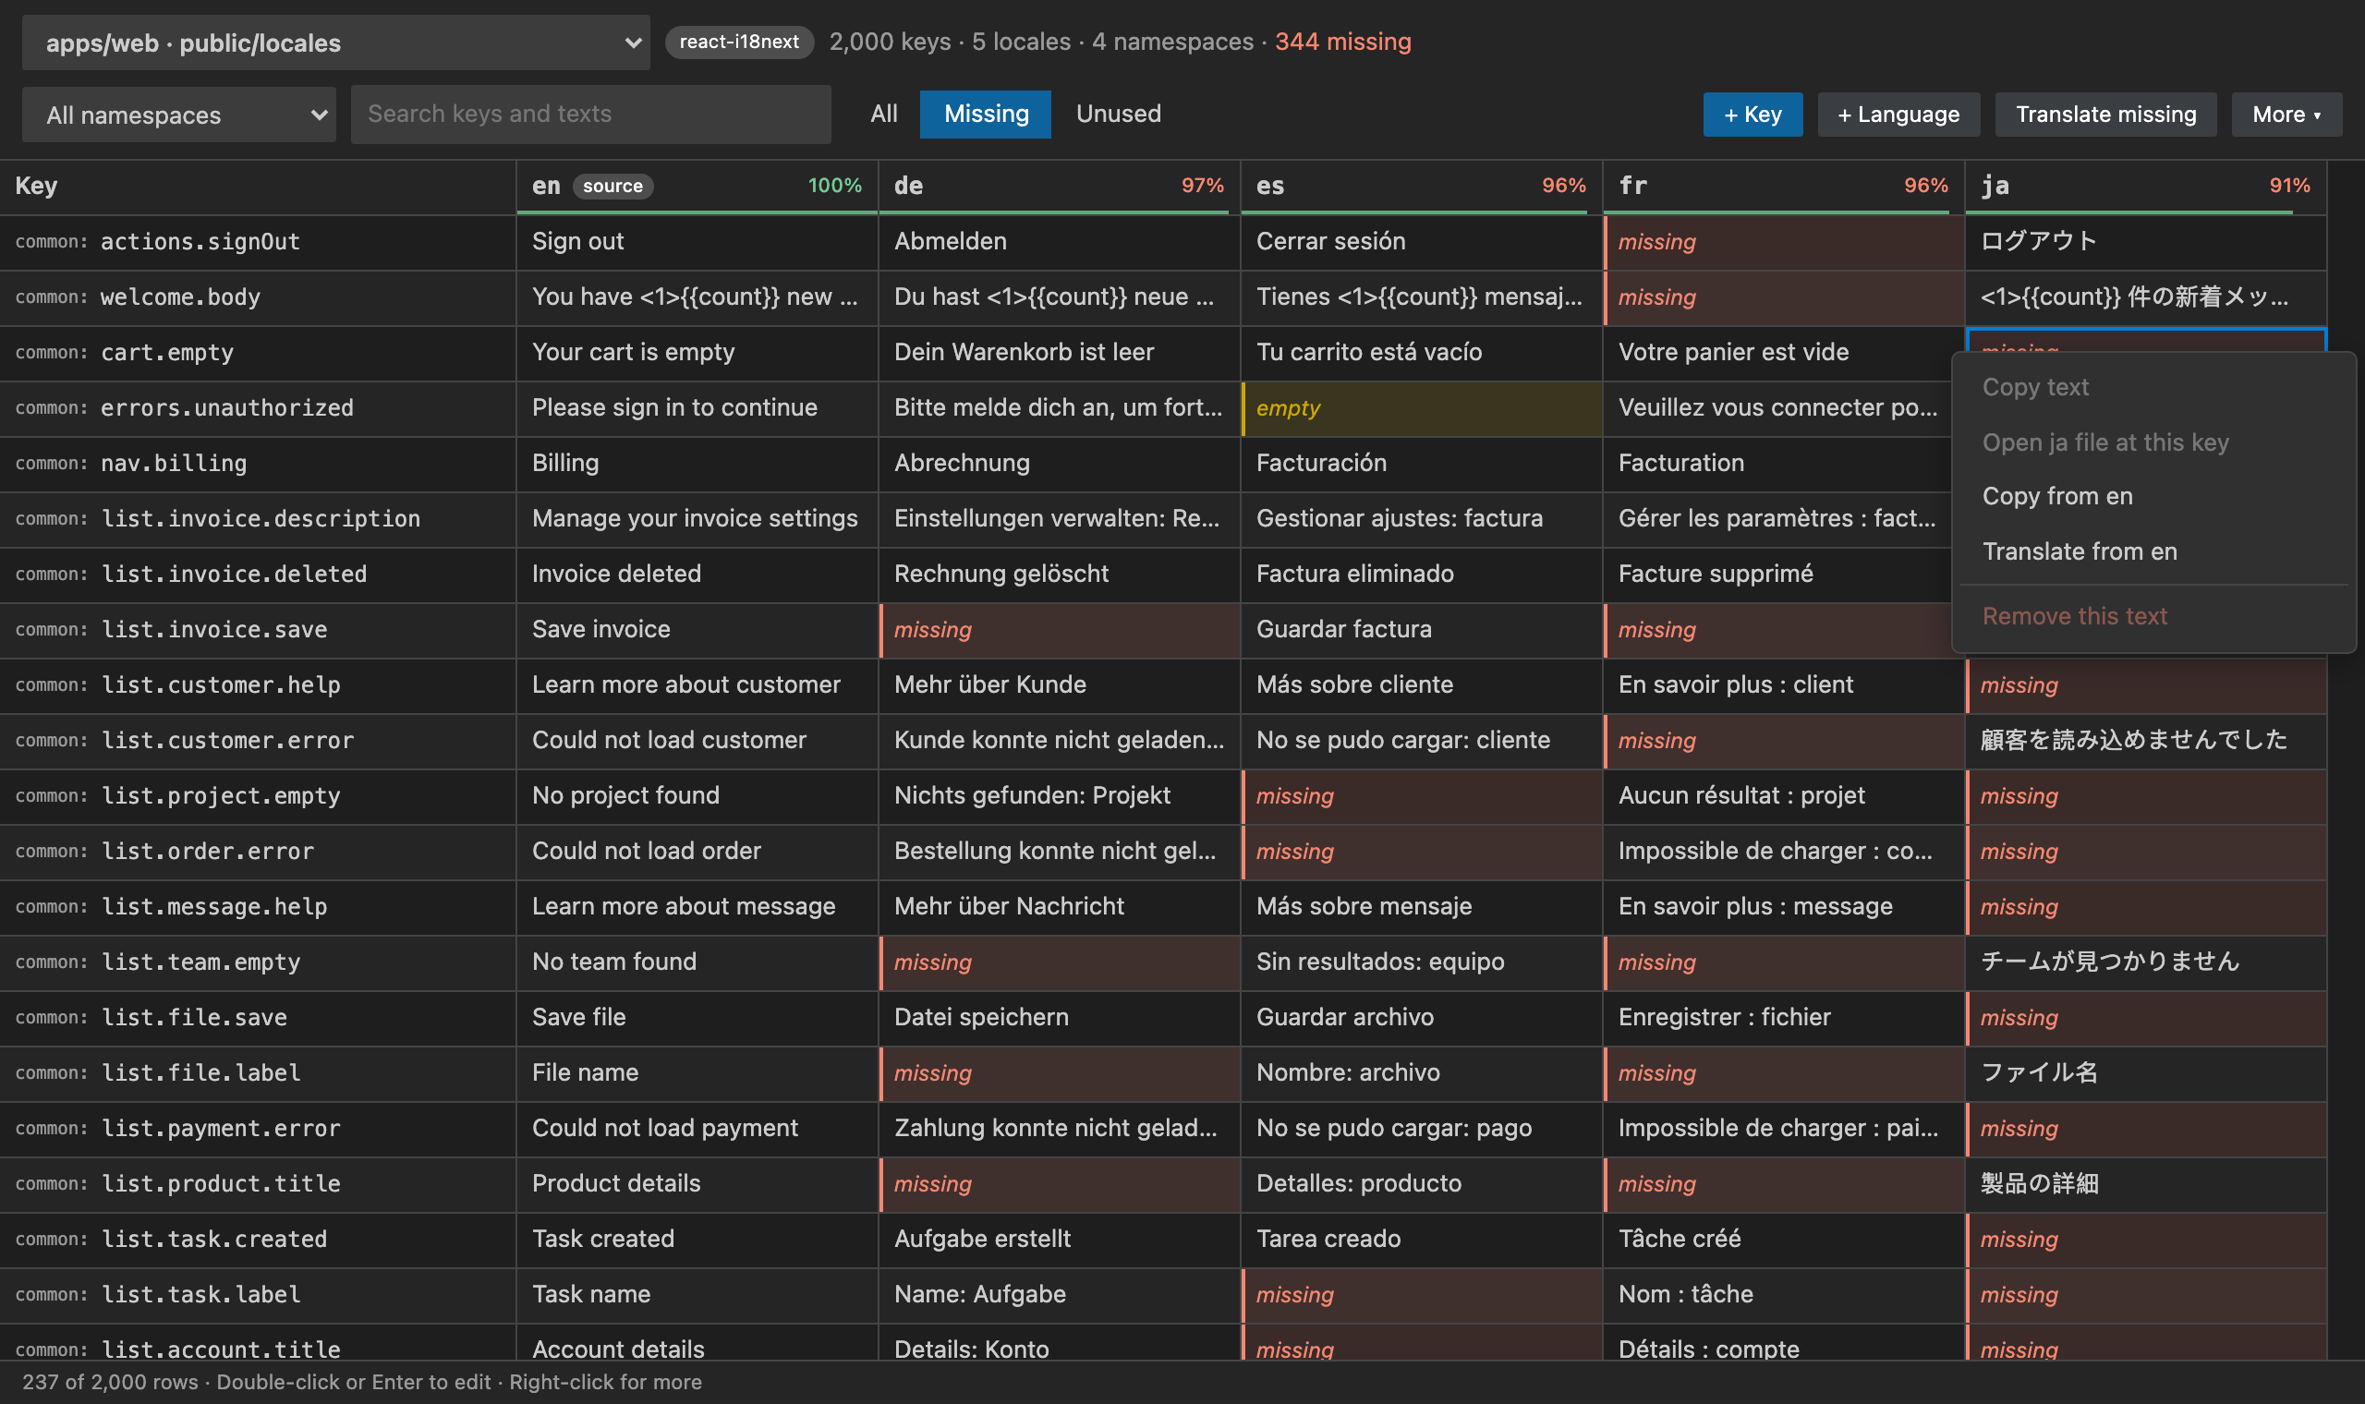Select the missing fr cell for actions.signOut
Viewport: 2365px width, 1404px height.
click(x=1784, y=242)
